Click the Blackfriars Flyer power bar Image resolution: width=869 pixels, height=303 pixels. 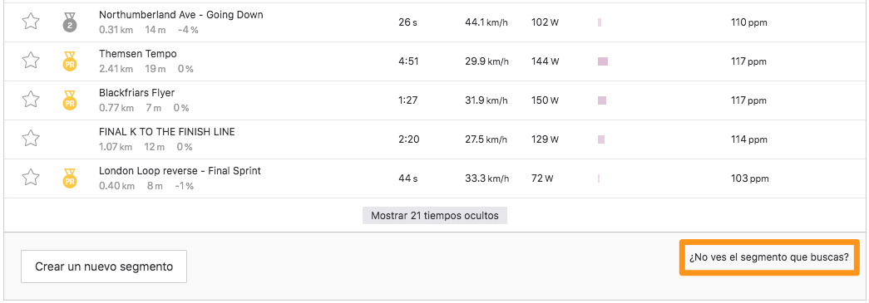(602, 100)
